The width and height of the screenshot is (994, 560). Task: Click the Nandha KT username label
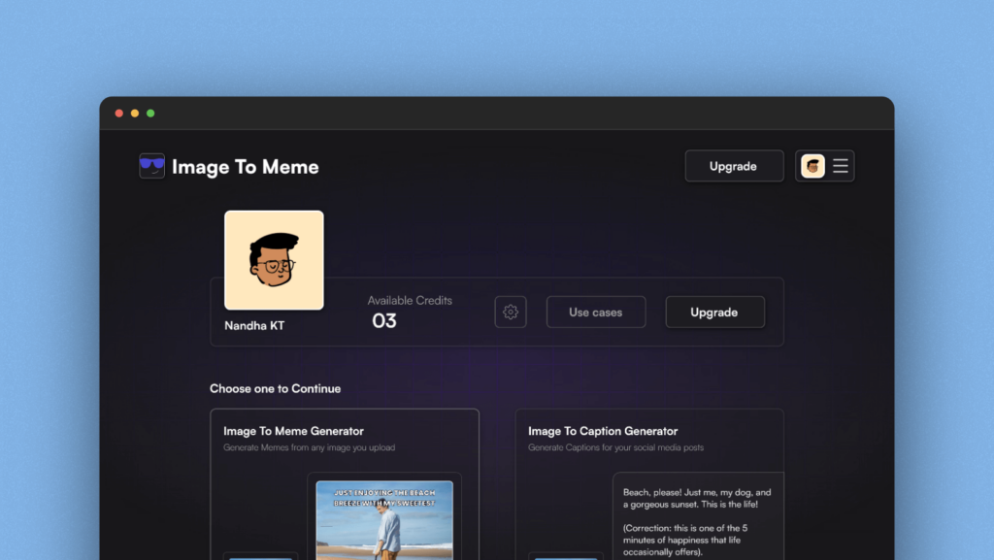(x=254, y=326)
